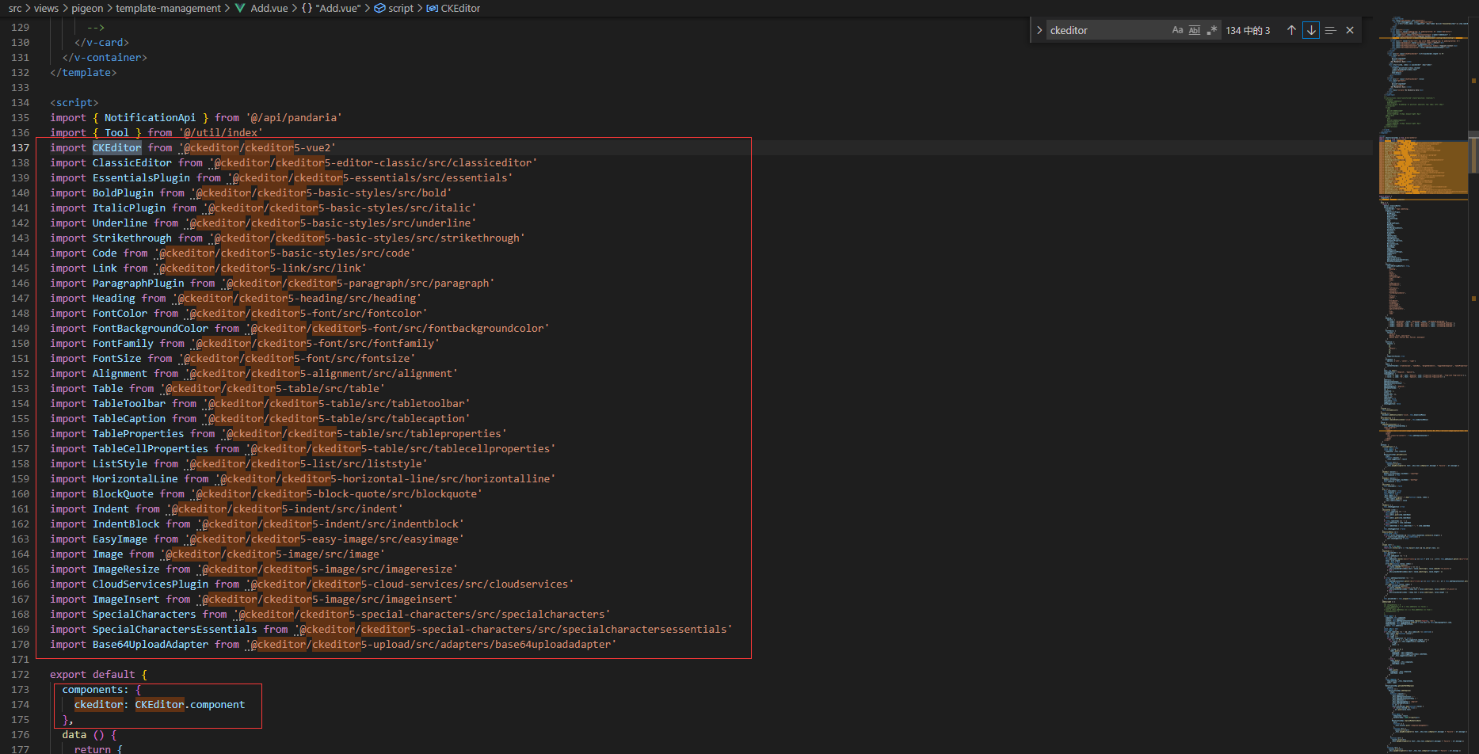Click the vertical scrollbar thumb
The width and height of the screenshot is (1479, 754).
(1474, 150)
